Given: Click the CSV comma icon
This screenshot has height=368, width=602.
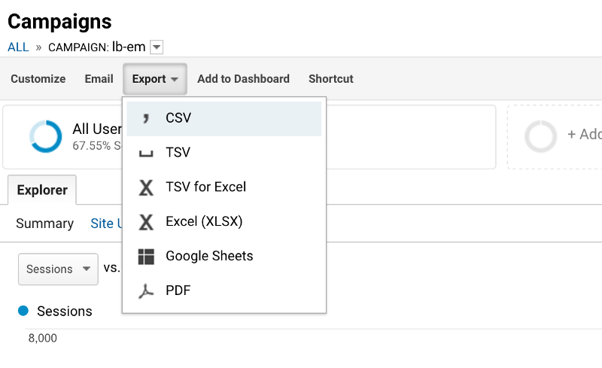Looking at the screenshot, I should tap(146, 118).
